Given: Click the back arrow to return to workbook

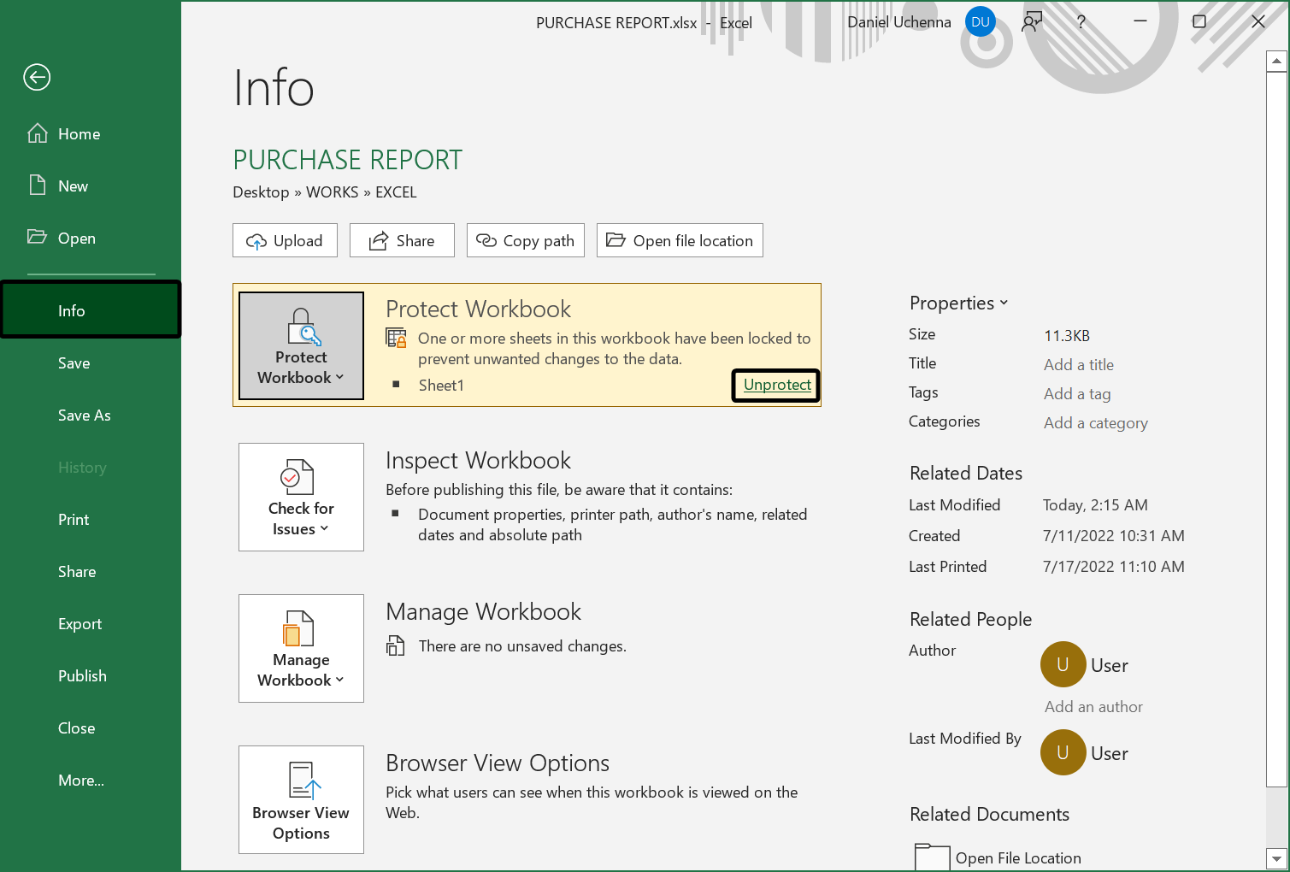Looking at the screenshot, I should [36, 77].
